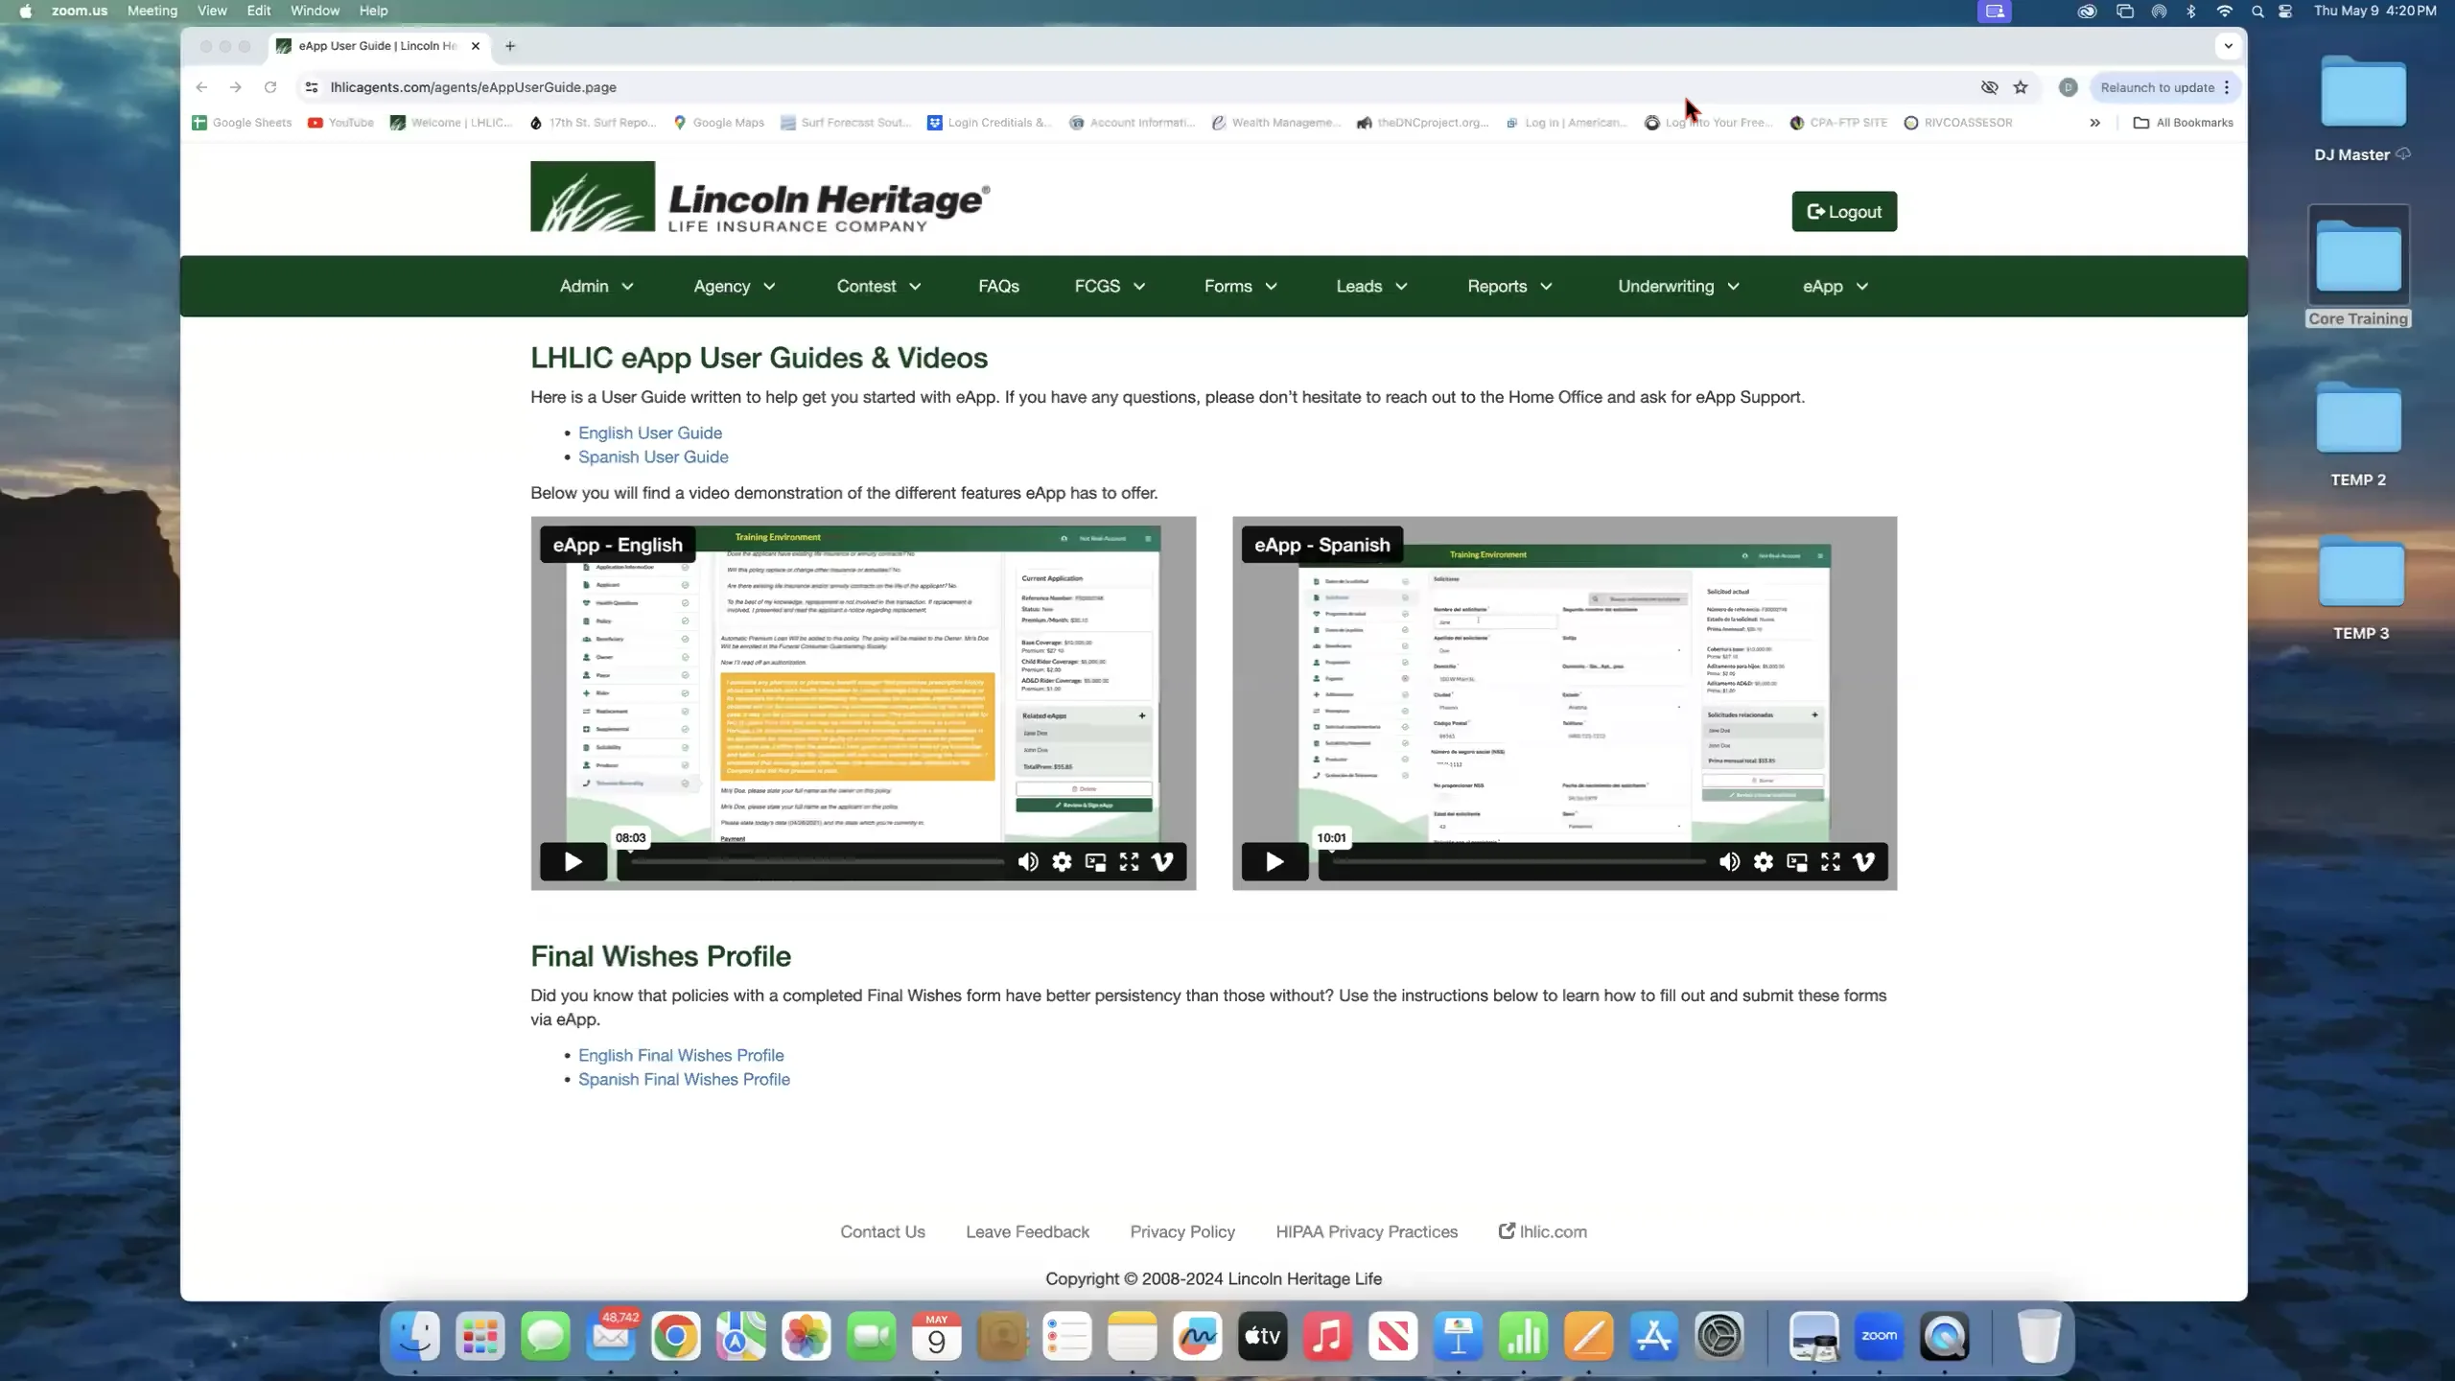The height and width of the screenshot is (1381, 2455).
Task: Open a new browser tab
Action: click(510, 46)
